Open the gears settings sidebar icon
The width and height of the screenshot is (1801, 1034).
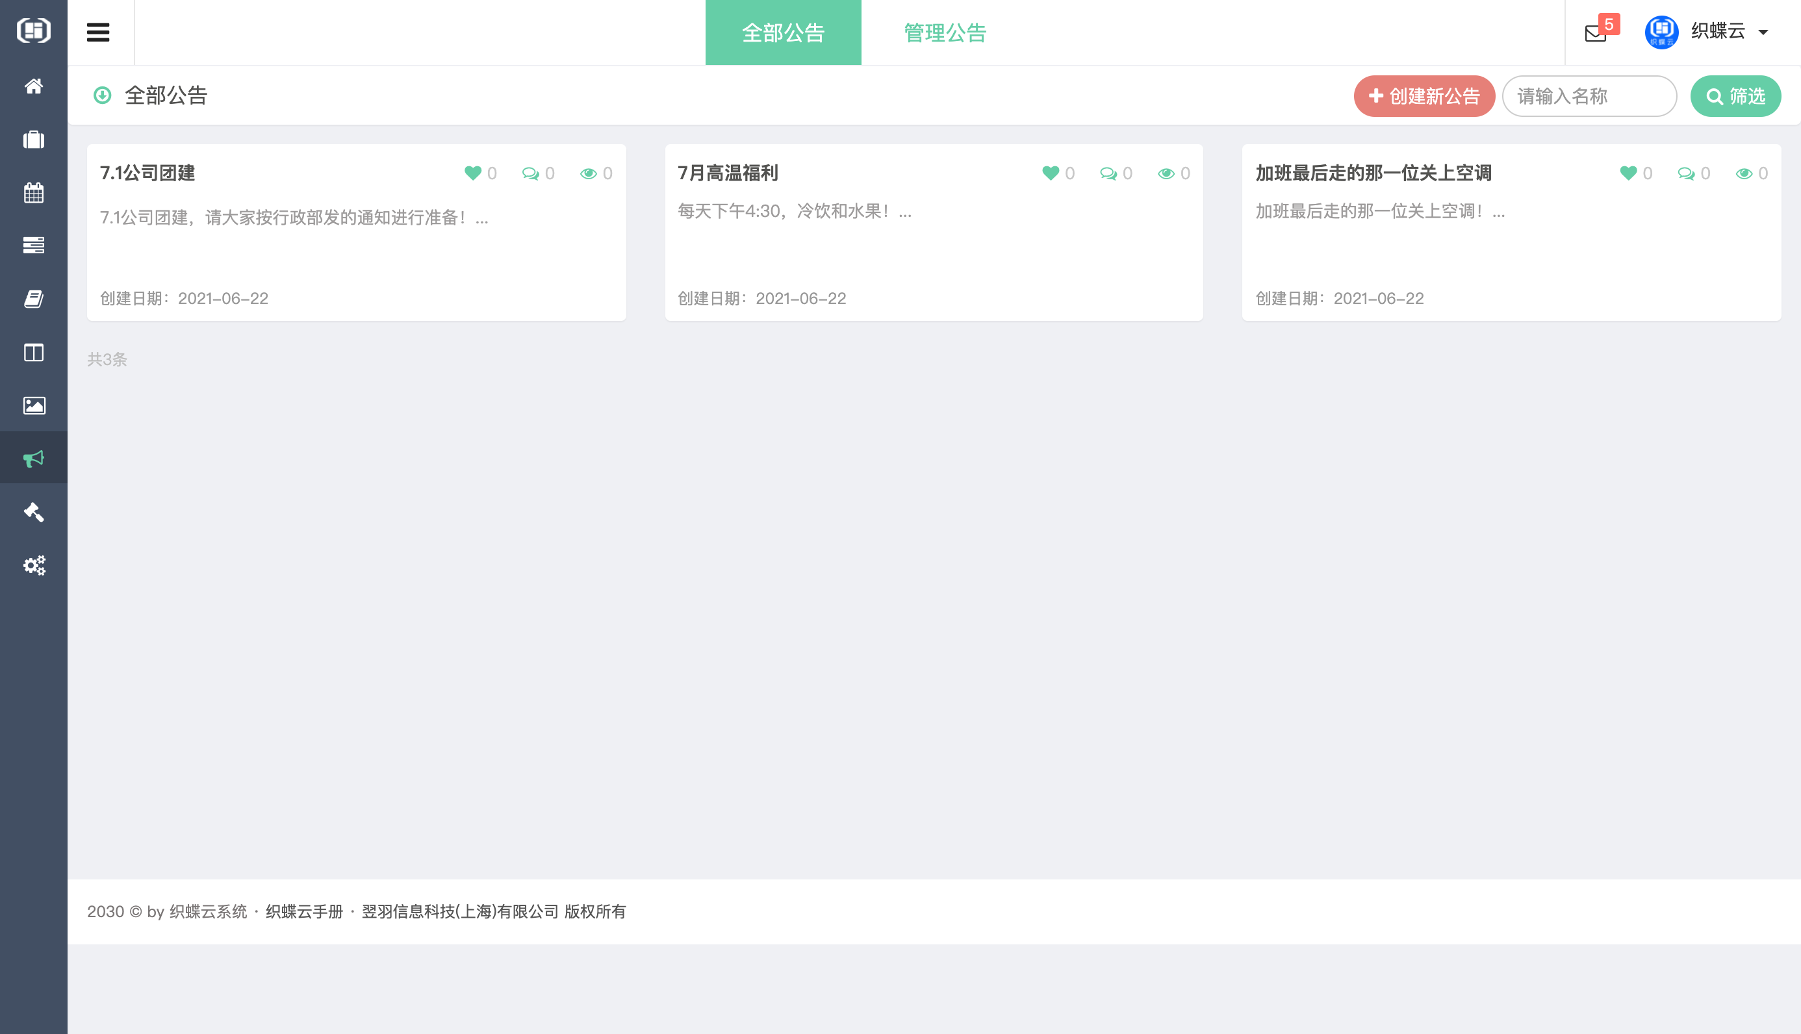(x=33, y=565)
